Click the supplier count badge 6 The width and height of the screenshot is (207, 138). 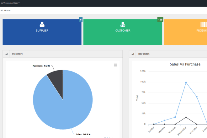coord(81,20)
